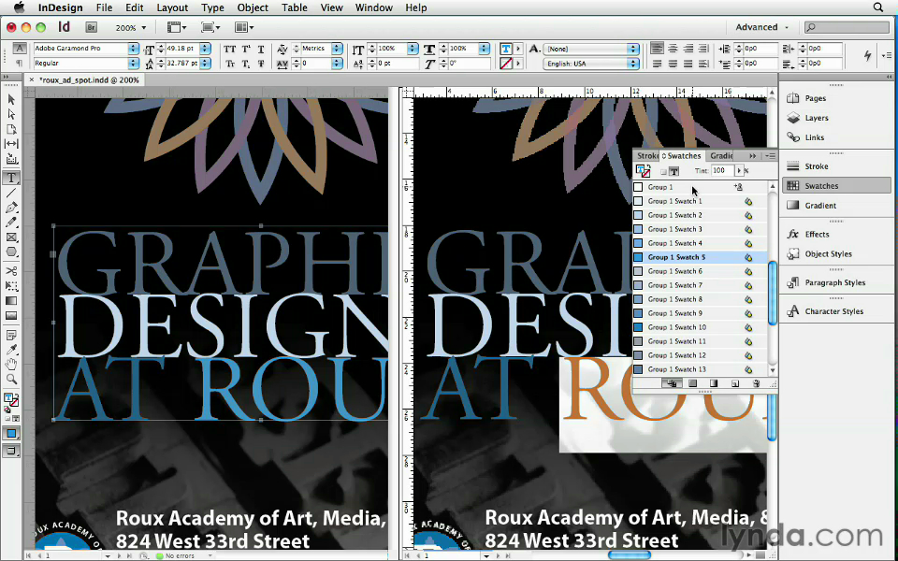Screen dimensions: 898x561
Task: Open the Object menu
Action: [x=253, y=7]
